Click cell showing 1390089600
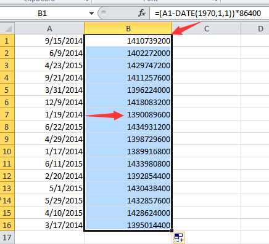Image resolution: width=269 pixels, height=244 pixels. coord(128,114)
